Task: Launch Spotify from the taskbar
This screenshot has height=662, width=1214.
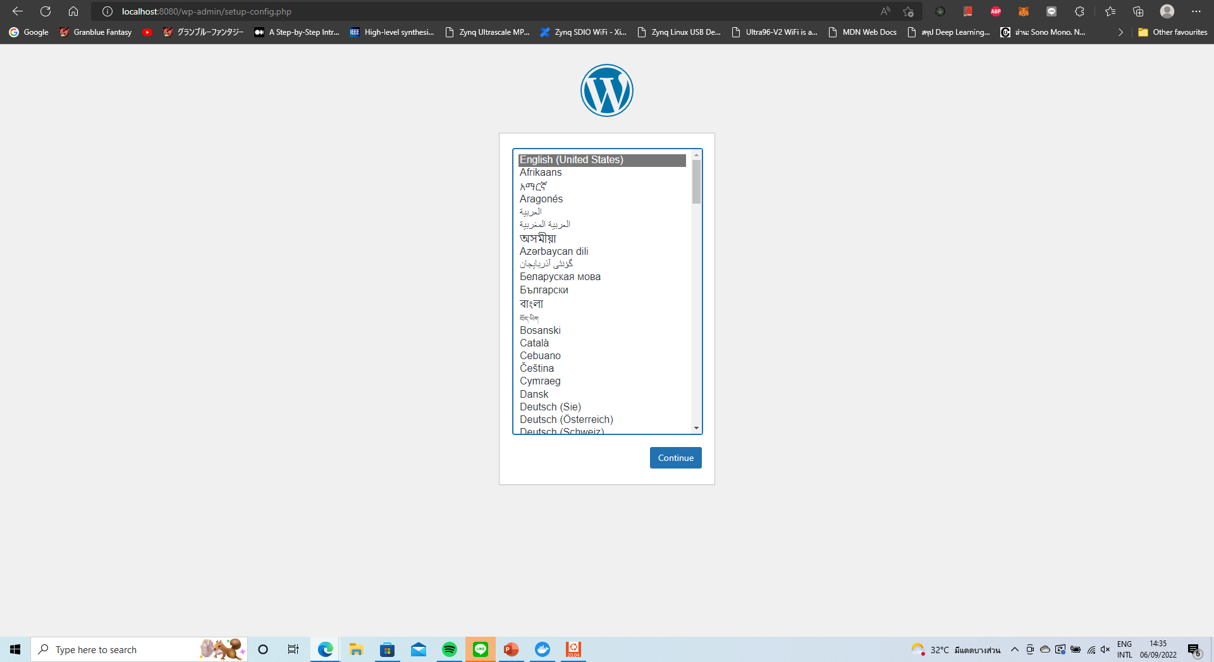Action: 450,649
